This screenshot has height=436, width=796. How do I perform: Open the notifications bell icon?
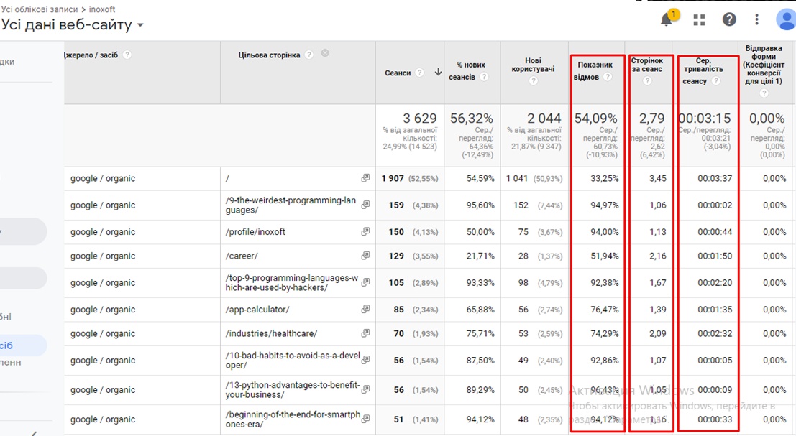[667, 20]
